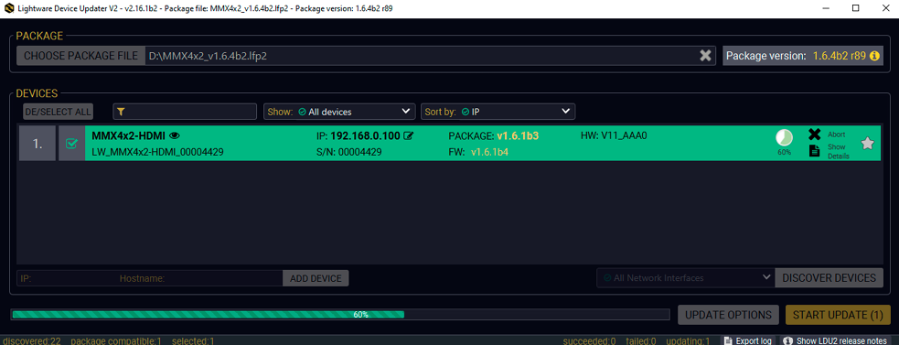Edit the IP address 192.168.0.100
Screen dimensions: 899x345
tap(409, 136)
